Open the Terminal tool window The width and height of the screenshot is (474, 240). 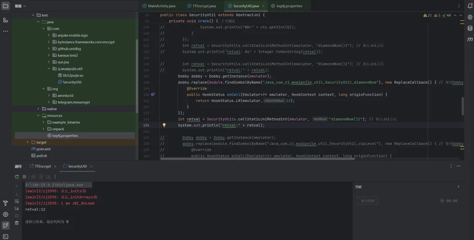pyautogui.click(x=5, y=236)
